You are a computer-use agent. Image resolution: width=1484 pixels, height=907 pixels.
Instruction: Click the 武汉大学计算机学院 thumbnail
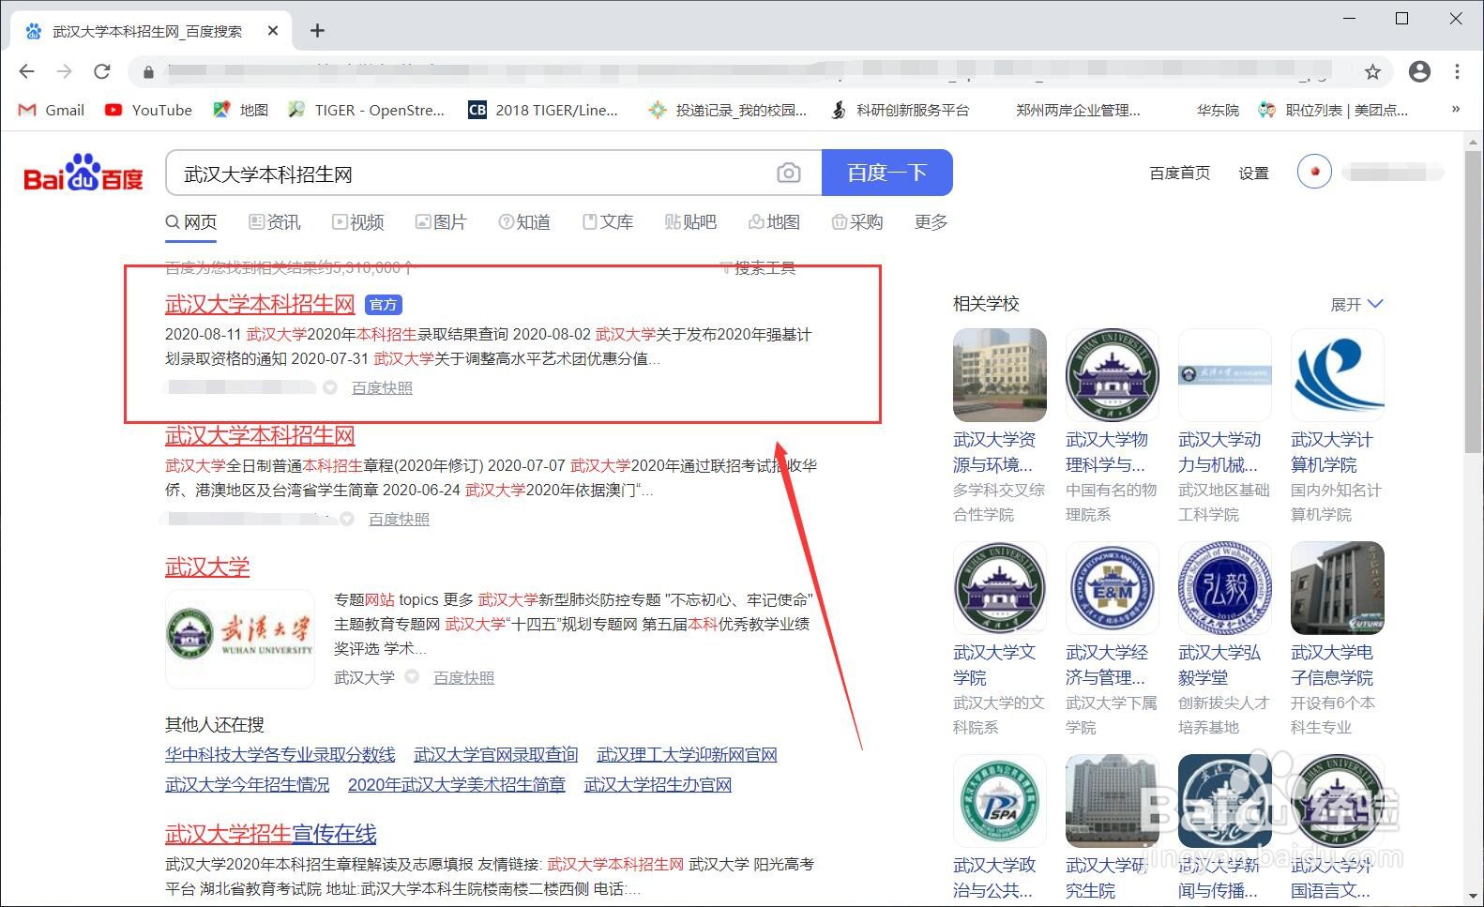1338,374
